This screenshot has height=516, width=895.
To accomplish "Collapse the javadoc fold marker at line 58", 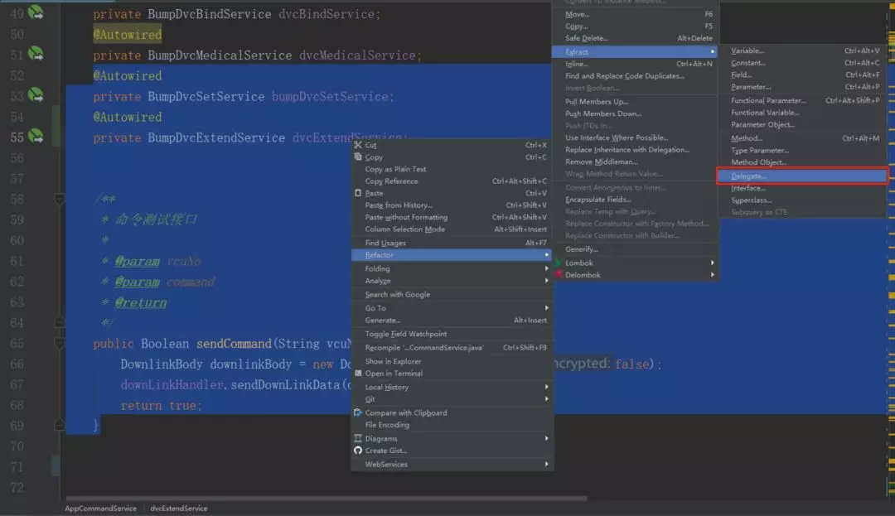I will point(59,199).
